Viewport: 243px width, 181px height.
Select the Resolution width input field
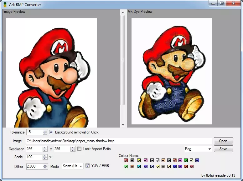coord(34,149)
